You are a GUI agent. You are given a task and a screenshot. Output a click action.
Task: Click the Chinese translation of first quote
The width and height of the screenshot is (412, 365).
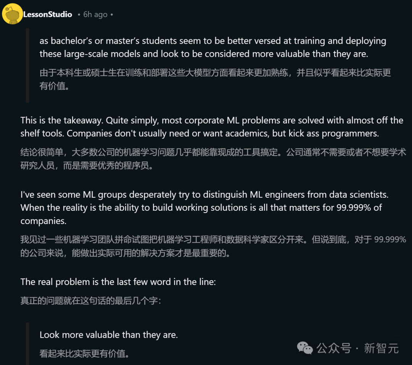point(215,79)
